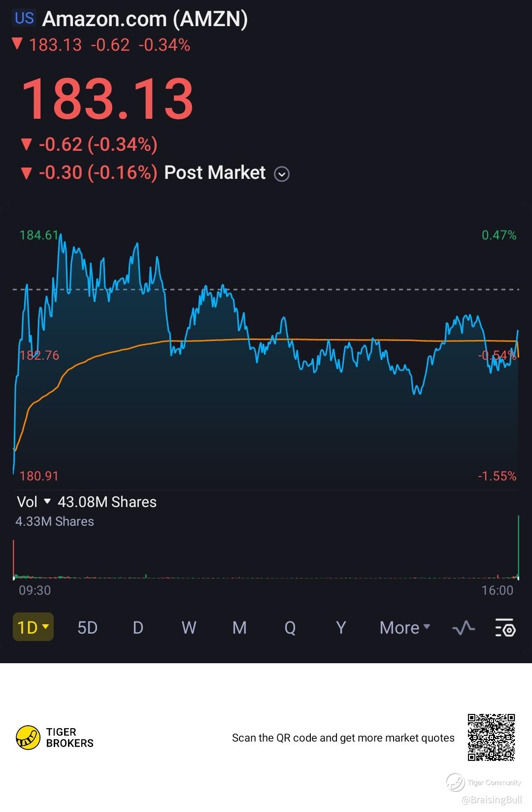Click the tall green closing volume bar

pyautogui.click(x=518, y=546)
